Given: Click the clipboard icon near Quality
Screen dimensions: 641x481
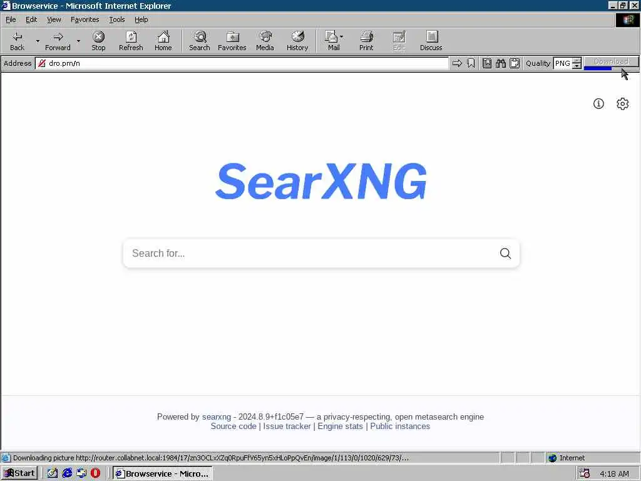Looking at the screenshot, I should [515, 63].
